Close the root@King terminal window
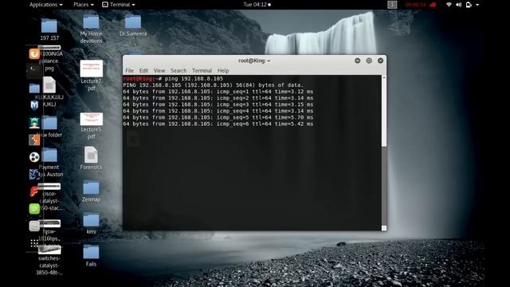 click(x=380, y=61)
